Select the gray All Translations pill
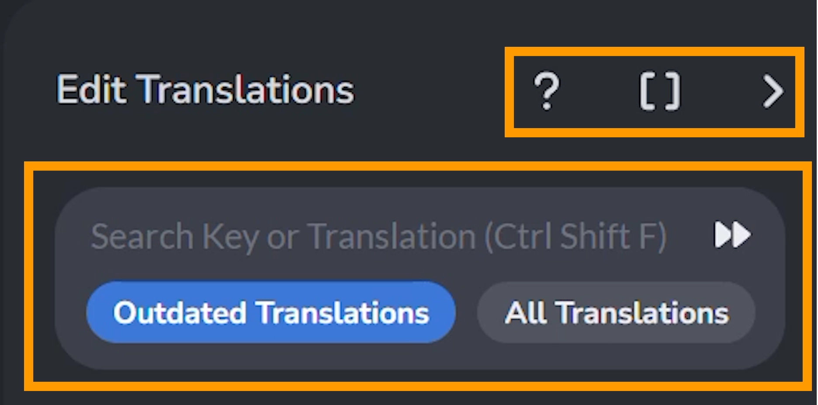The image size is (818, 405). 616,312
